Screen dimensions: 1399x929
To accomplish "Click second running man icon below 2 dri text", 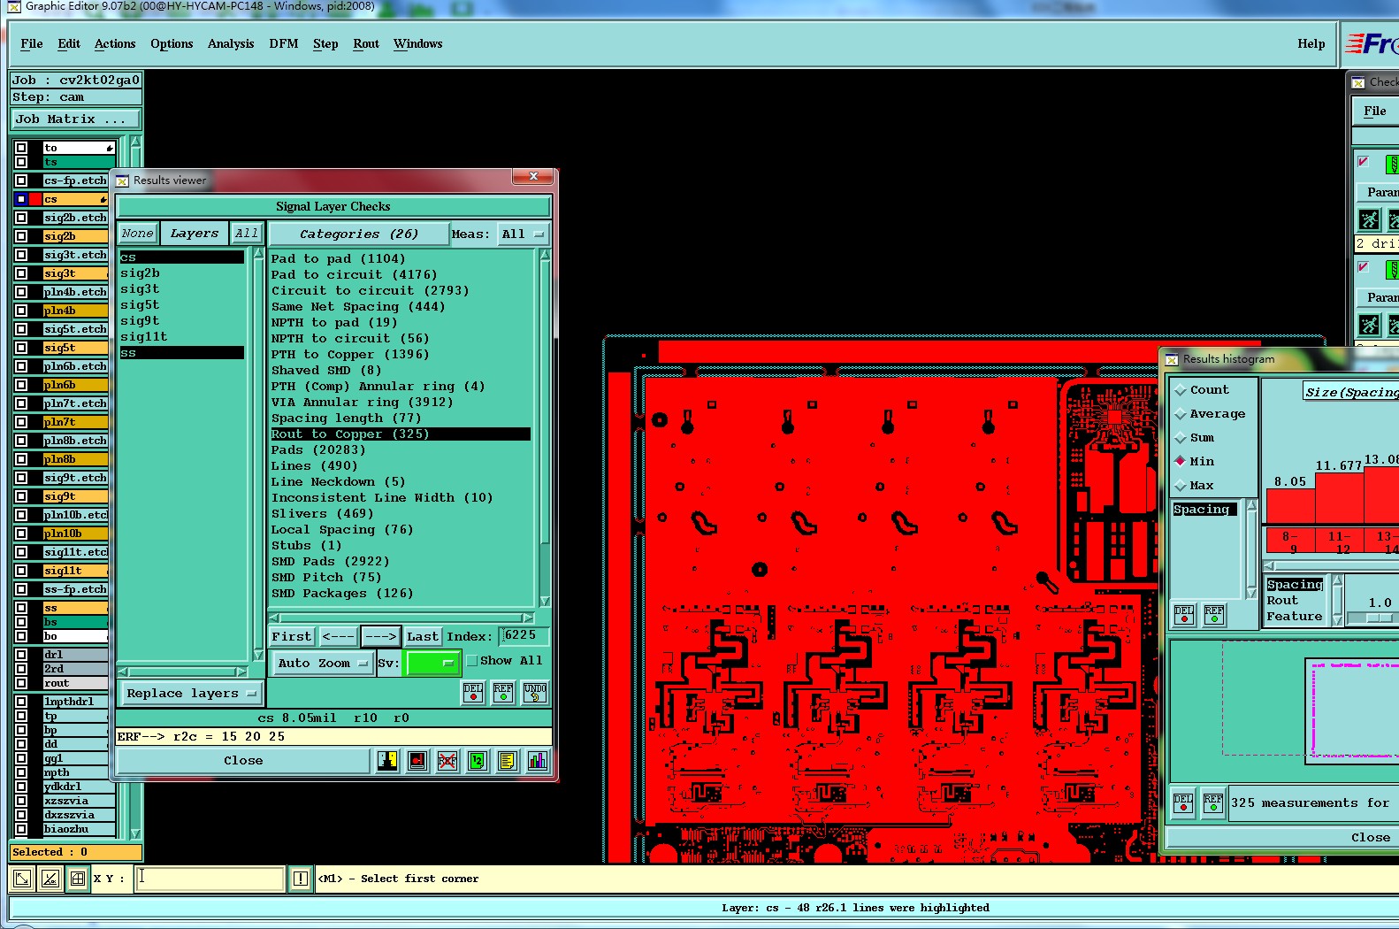I will [1369, 325].
